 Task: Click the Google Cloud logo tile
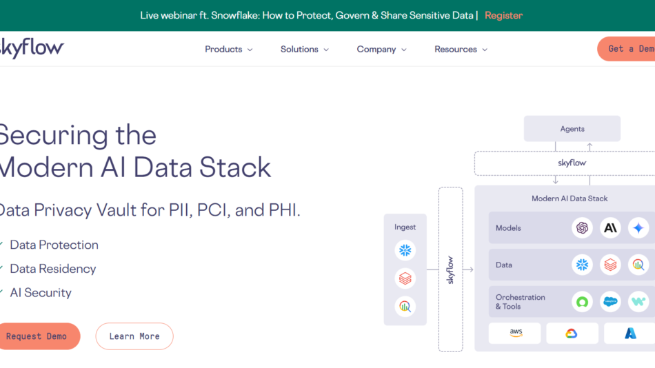pos(572,333)
